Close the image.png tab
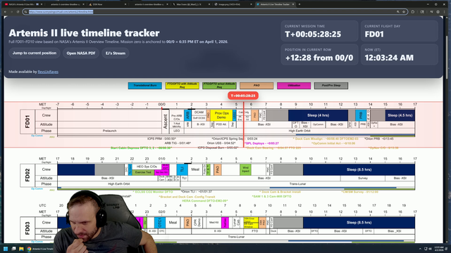 (x=251, y=4)
